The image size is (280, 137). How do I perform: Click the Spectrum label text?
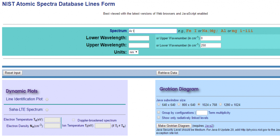[118, 31]
